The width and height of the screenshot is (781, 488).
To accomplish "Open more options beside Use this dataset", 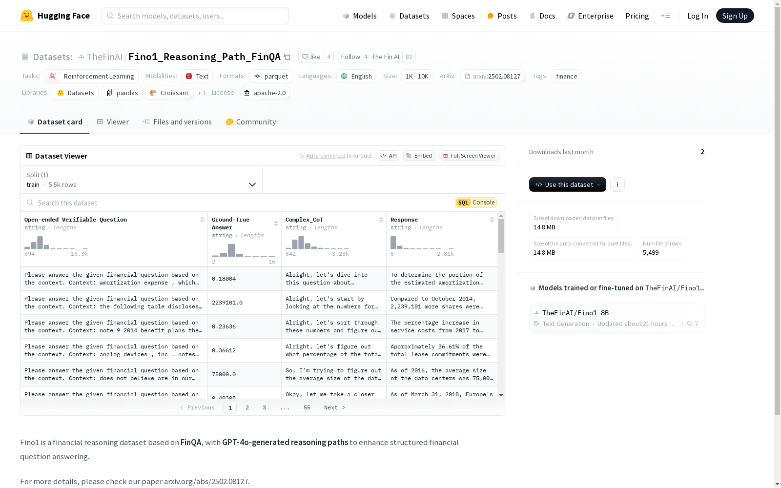I will click(x=617, y=184).
